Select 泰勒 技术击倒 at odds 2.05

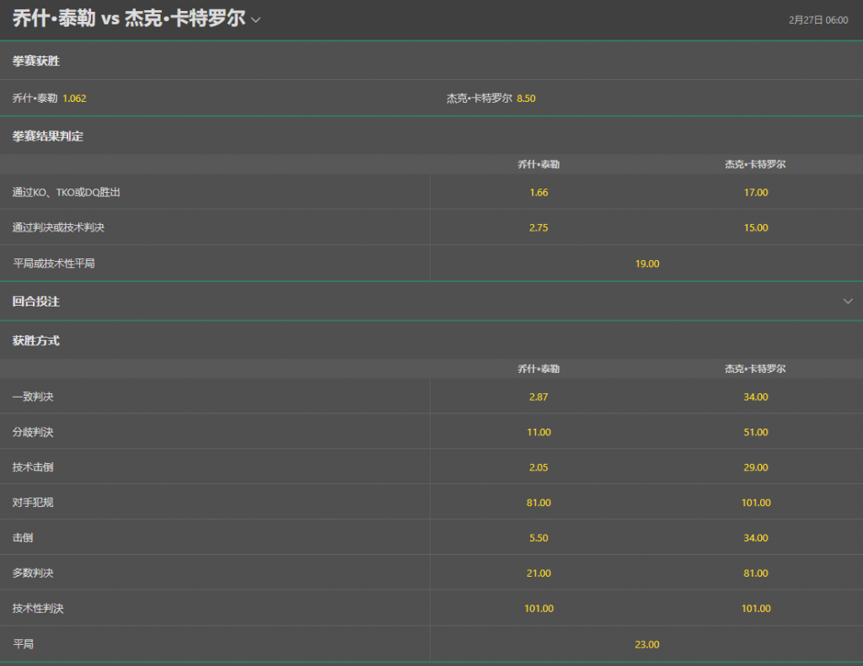pyautogui.click(x=539, y=466)
